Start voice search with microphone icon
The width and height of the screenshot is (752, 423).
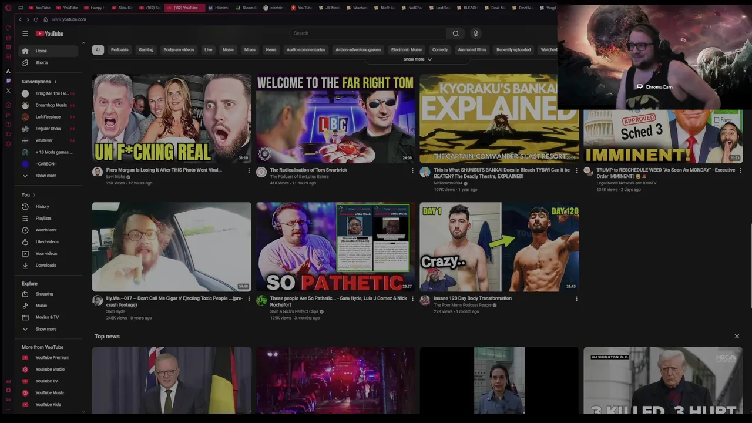[476, 33]
